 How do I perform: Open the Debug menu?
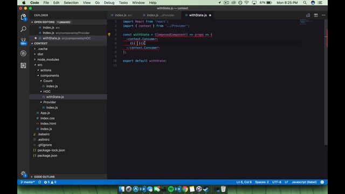(109, 3)
